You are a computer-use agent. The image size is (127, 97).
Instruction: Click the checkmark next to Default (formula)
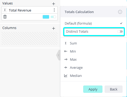[x=121, y=23]
